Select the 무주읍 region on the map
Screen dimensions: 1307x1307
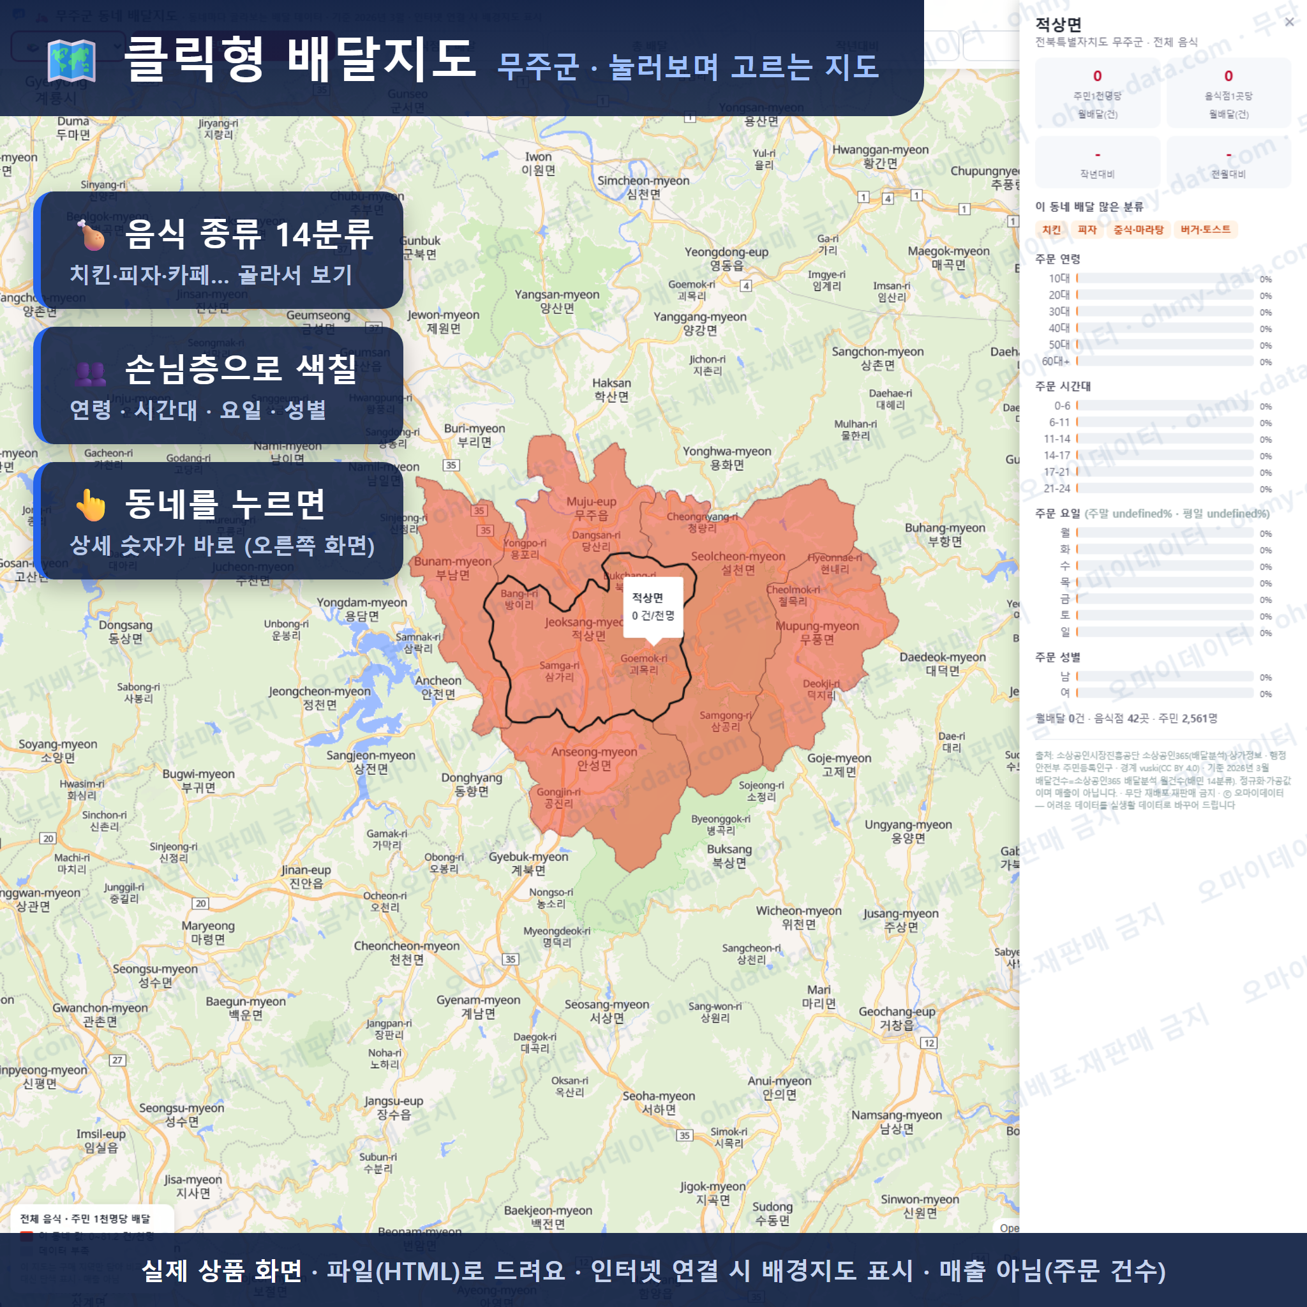[591, 508]
